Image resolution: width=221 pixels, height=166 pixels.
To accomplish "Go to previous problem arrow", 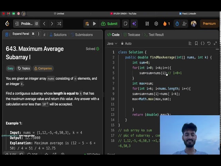I will tap(44, 24).
